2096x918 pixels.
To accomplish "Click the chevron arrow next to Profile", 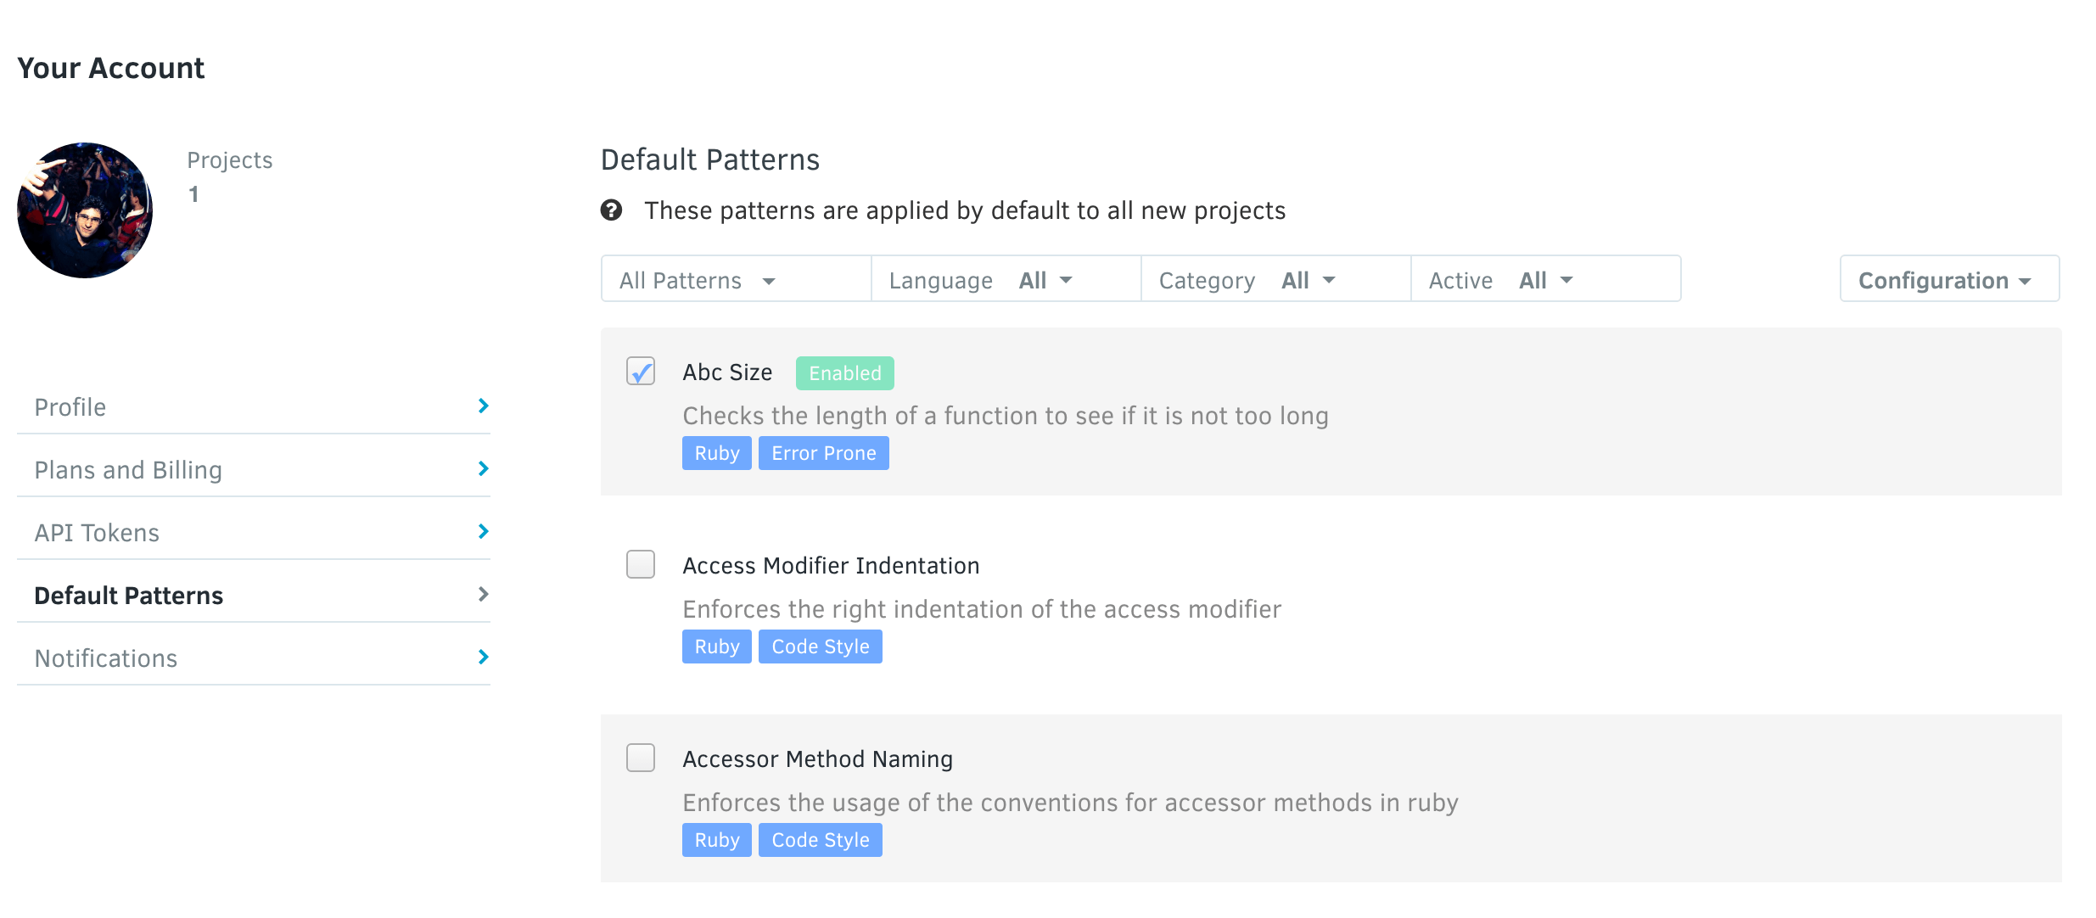I will (x=482, y=406).
